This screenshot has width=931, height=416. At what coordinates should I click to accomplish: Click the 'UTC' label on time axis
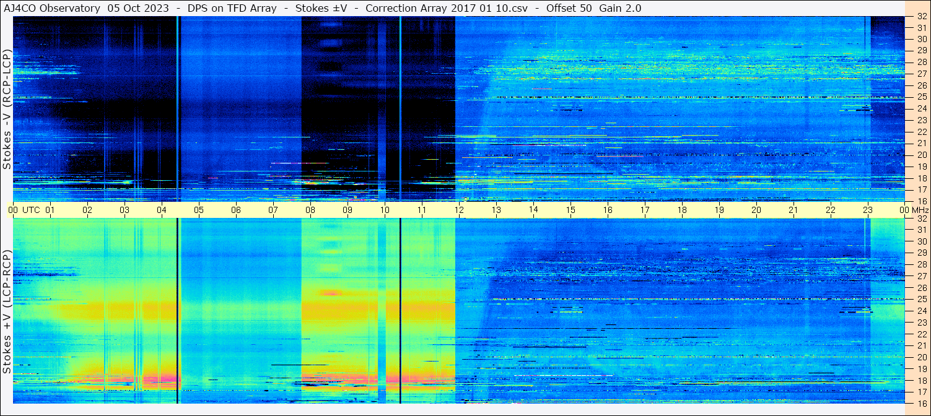[x=31, y=210]
